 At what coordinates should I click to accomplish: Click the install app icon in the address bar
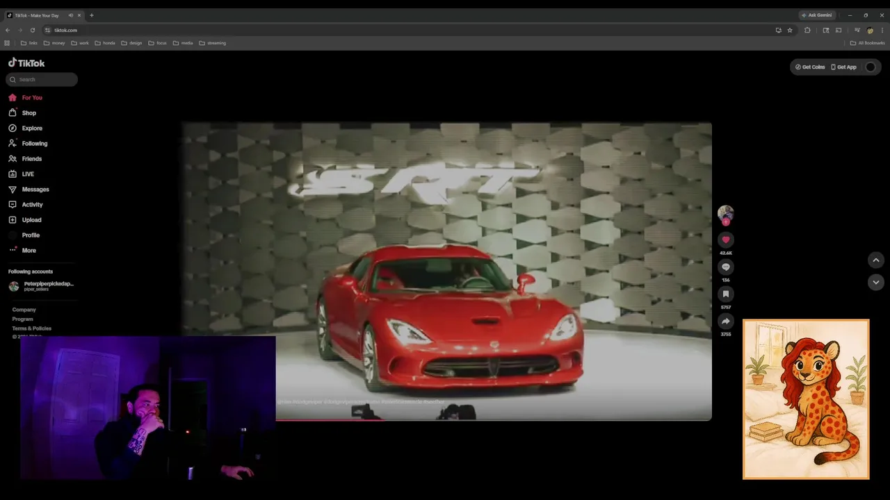[x=778, y=31]
